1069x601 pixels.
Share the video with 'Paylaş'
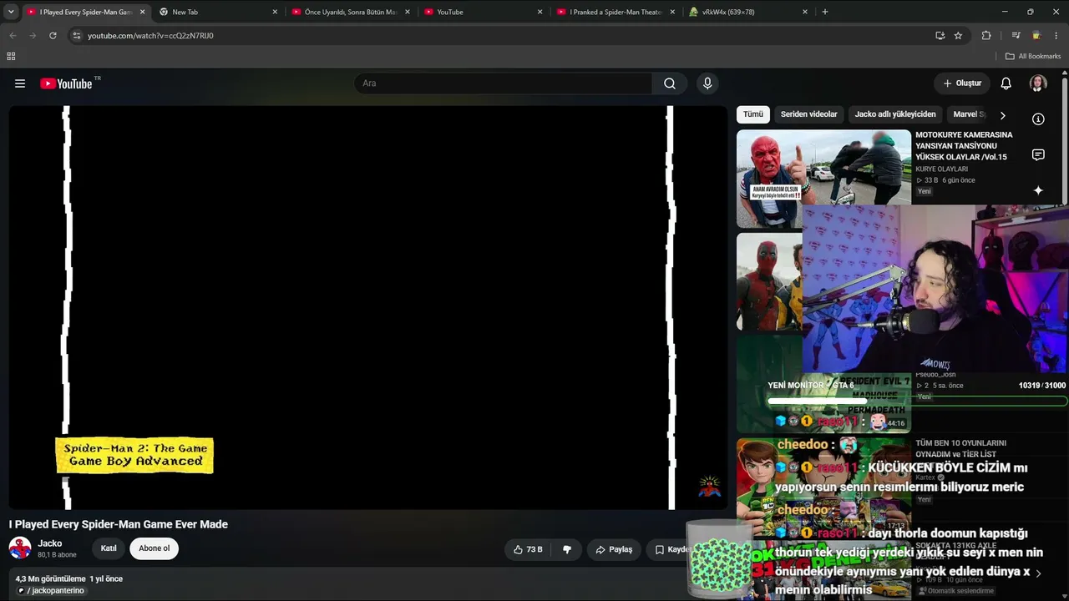[614, 549]
